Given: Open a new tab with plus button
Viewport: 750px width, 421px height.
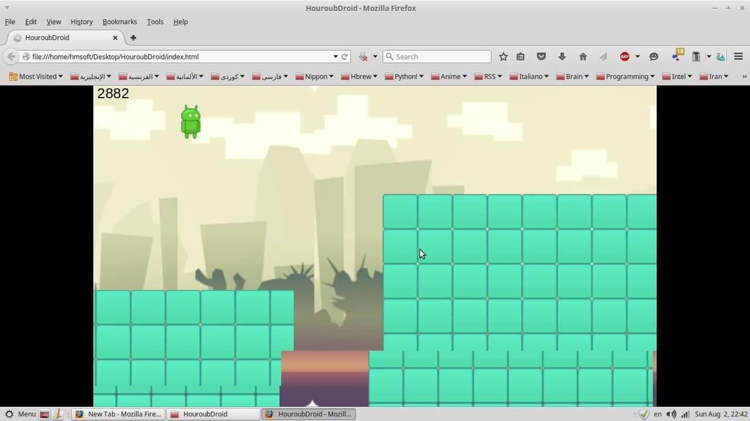Looking at the screenshot, I should click(x=133, y=37).
